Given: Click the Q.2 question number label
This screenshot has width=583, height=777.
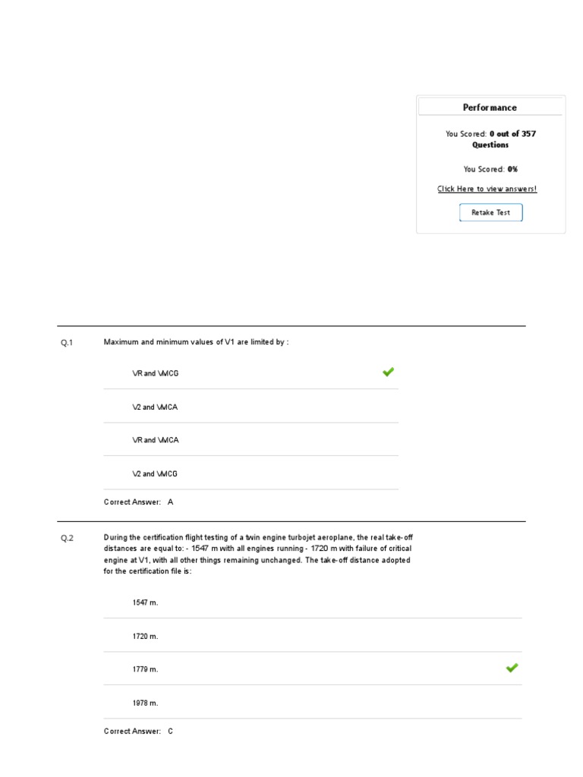Looking at the screenshot, I should (67, 539).
